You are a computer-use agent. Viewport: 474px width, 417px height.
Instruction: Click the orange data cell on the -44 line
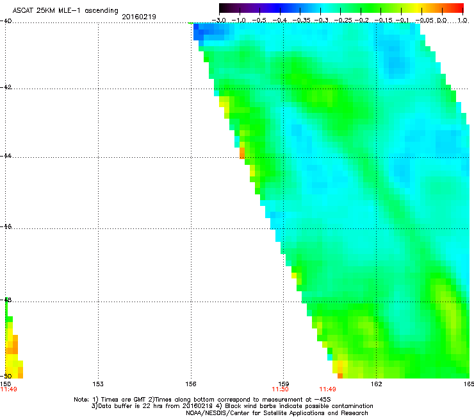click(x=242, y=153)
